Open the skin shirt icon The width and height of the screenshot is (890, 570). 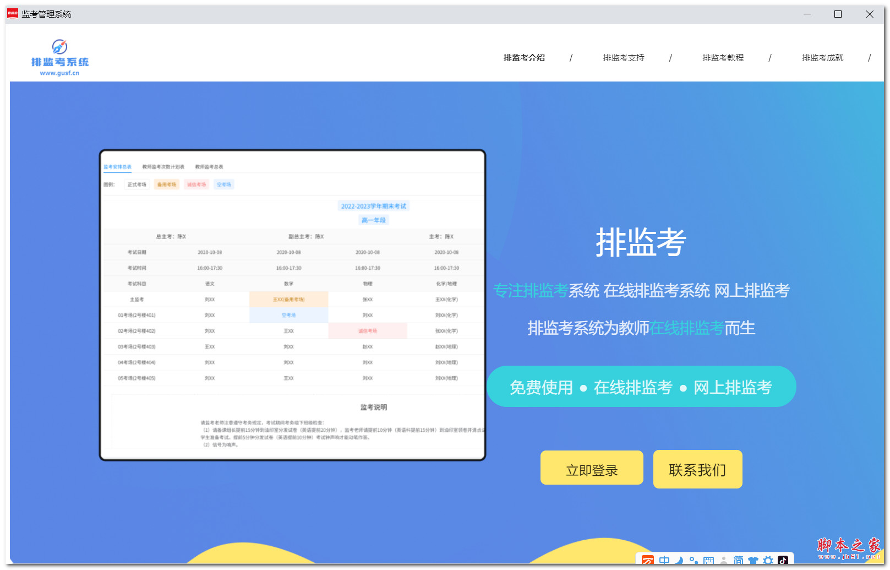pos(754,560)
